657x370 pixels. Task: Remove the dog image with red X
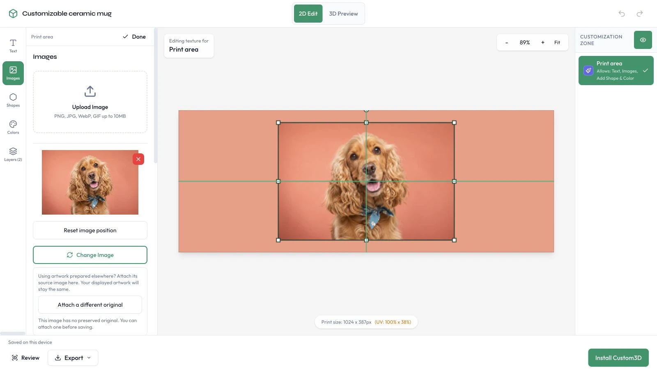(x=138, y=159)
